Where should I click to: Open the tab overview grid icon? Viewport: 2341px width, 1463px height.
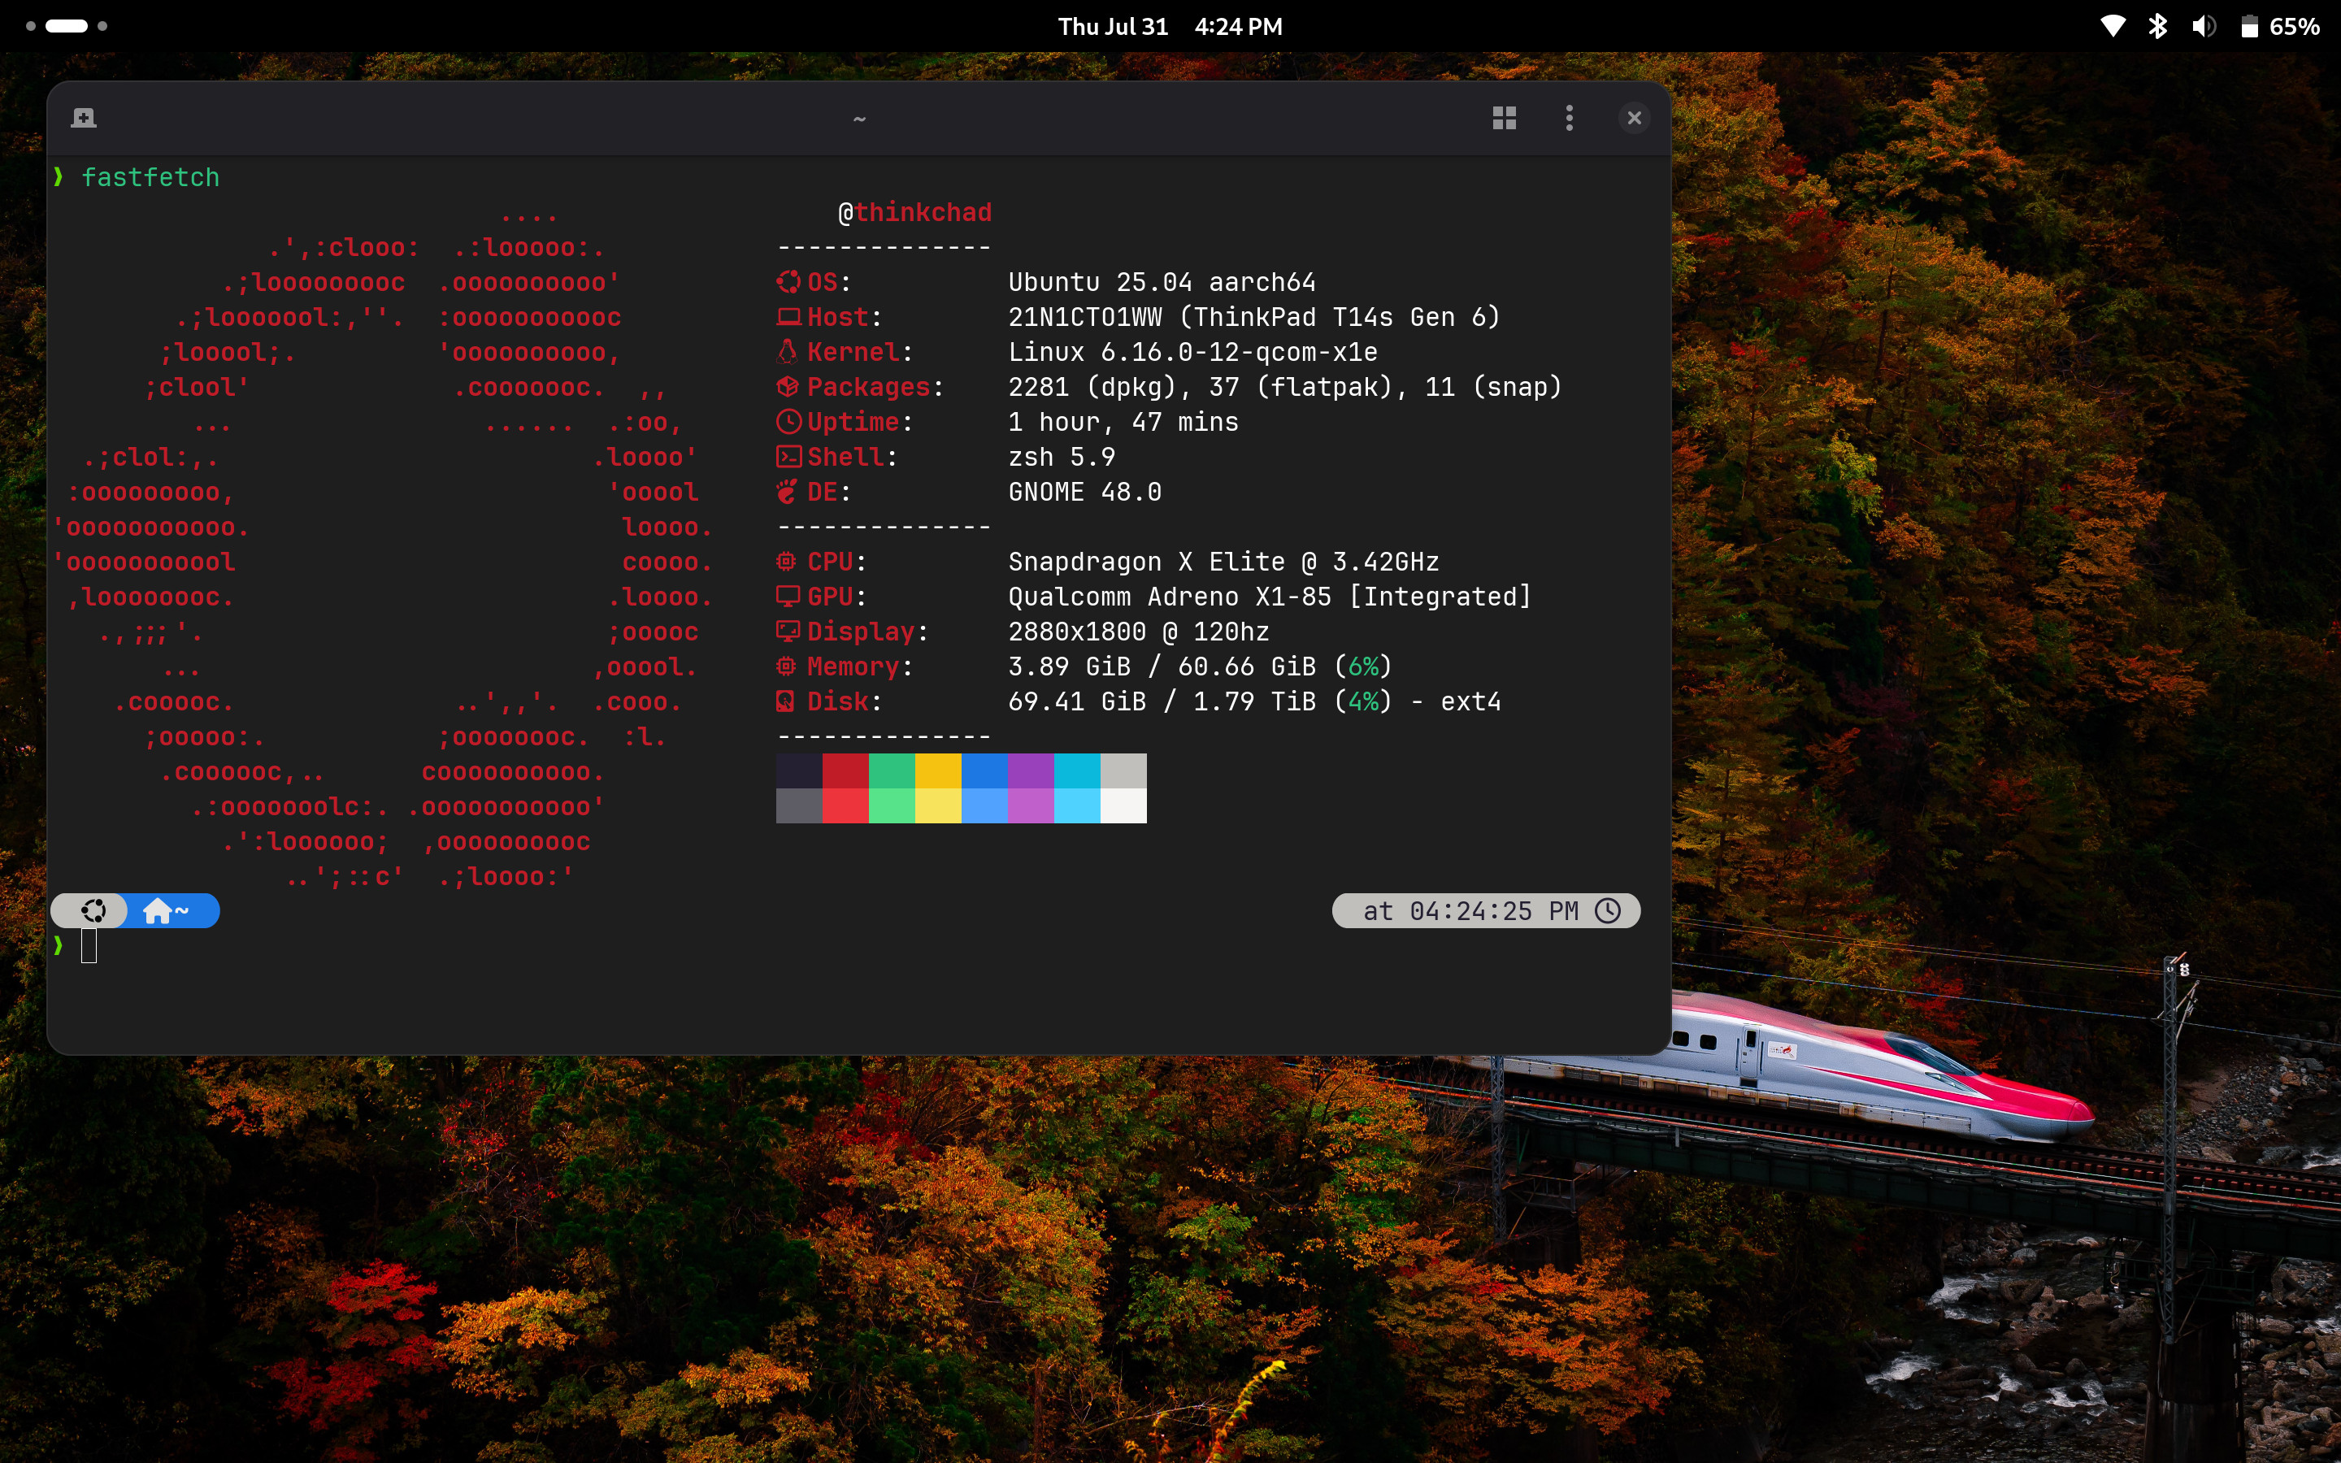click(1505, 118)
